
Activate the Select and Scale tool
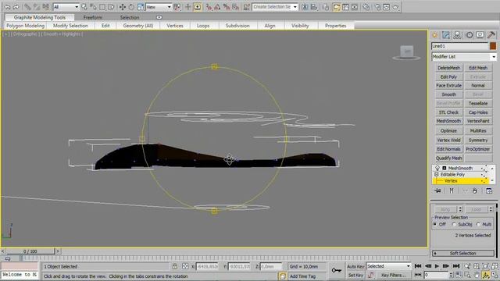click(x=141, y=7)
